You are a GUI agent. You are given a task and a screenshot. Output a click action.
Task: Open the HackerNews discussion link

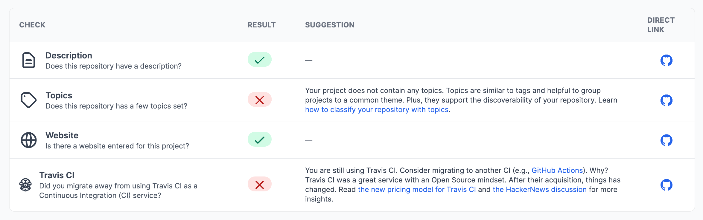tap(539, 189)
